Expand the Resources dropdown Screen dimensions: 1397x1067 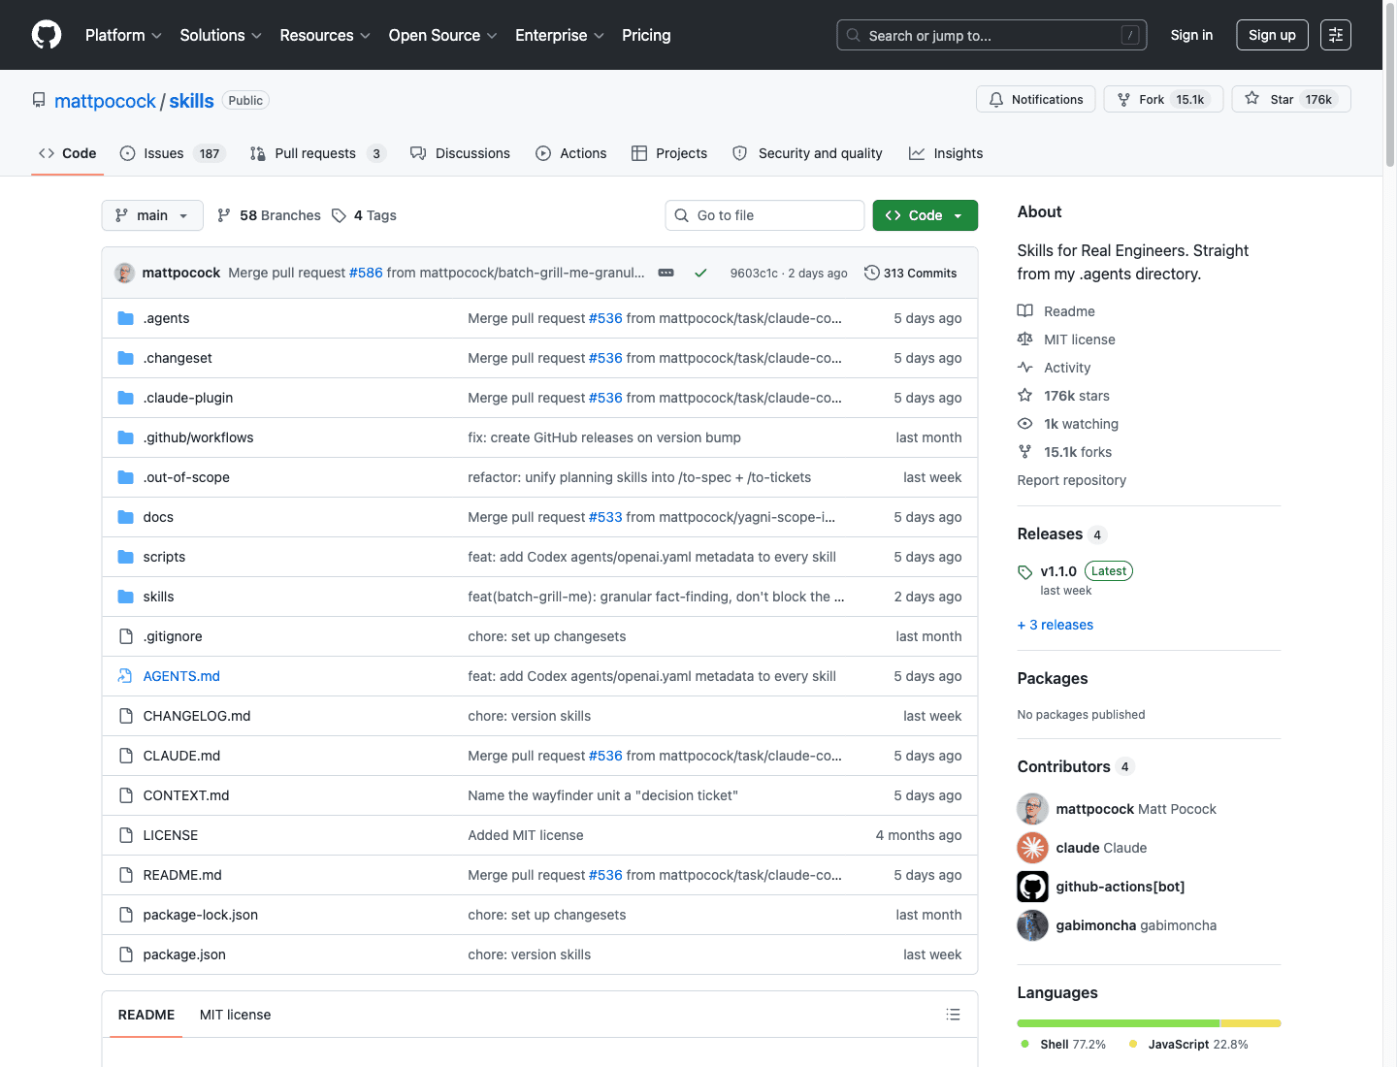(325, 35)
